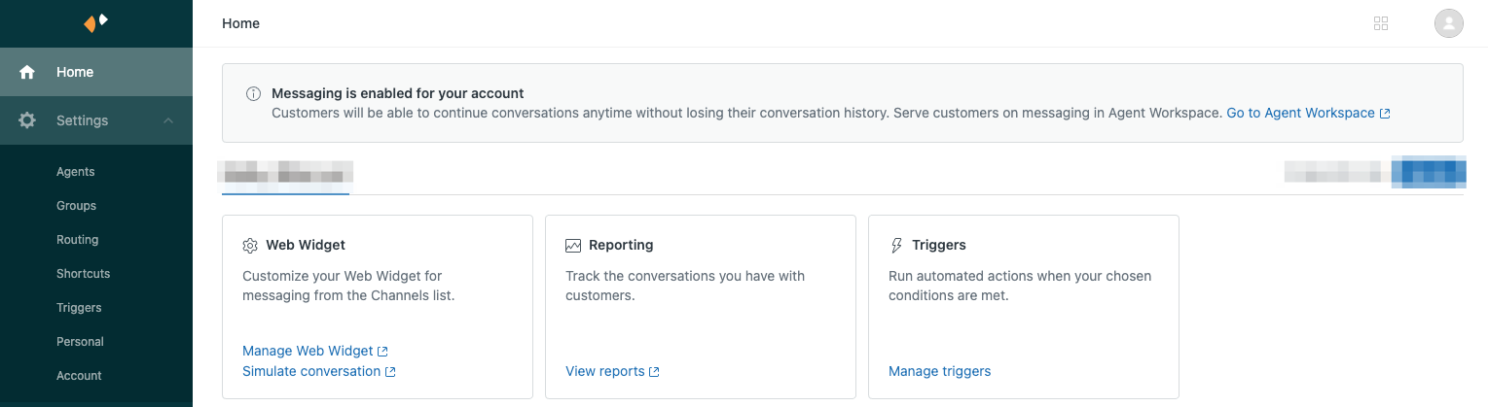
Task: Click the Home house icon in sidebar
Action: click(27, 72)
